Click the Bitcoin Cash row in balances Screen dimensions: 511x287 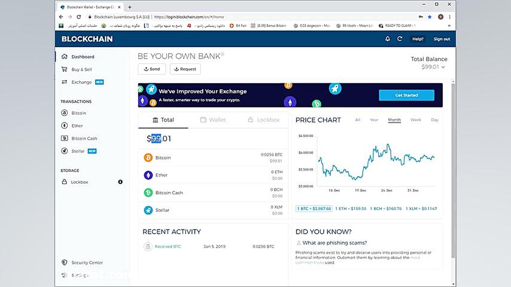[x=213, y=193]
